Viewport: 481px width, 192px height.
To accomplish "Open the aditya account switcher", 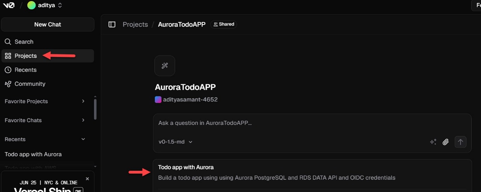I will click(x=45, y=5).
